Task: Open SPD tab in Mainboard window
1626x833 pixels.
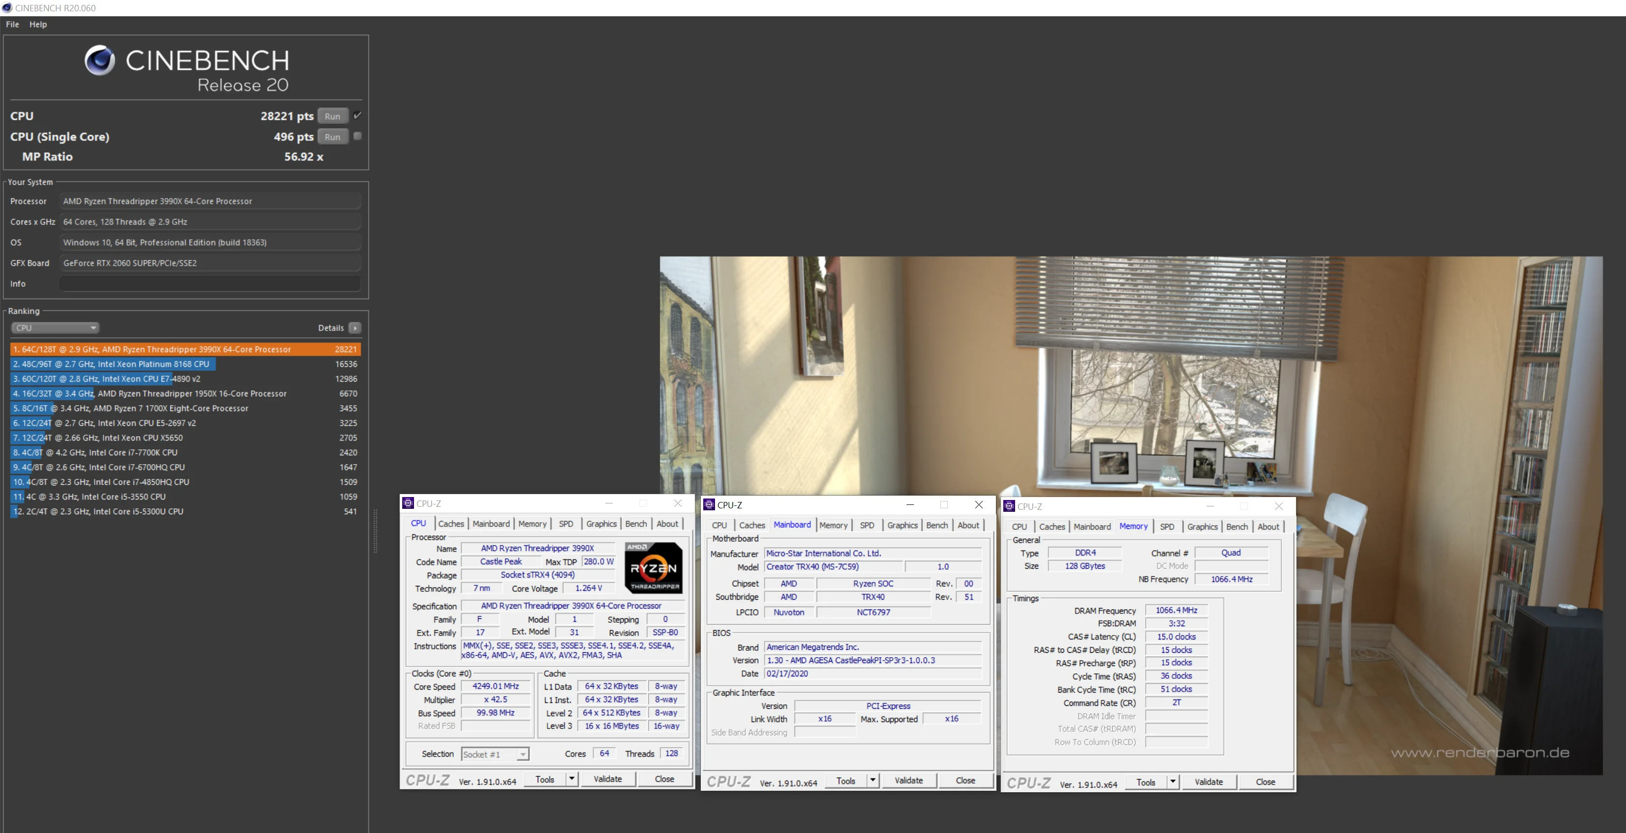Action: pos(867,525)
